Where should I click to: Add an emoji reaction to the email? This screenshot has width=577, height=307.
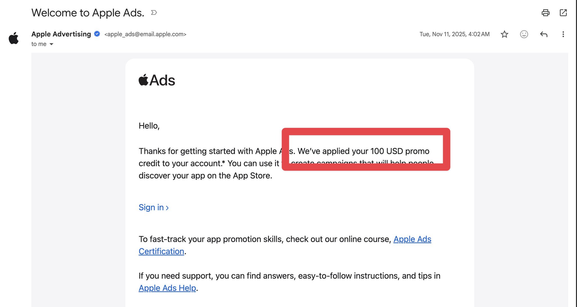pyautogui.click(x=524, y=34)
